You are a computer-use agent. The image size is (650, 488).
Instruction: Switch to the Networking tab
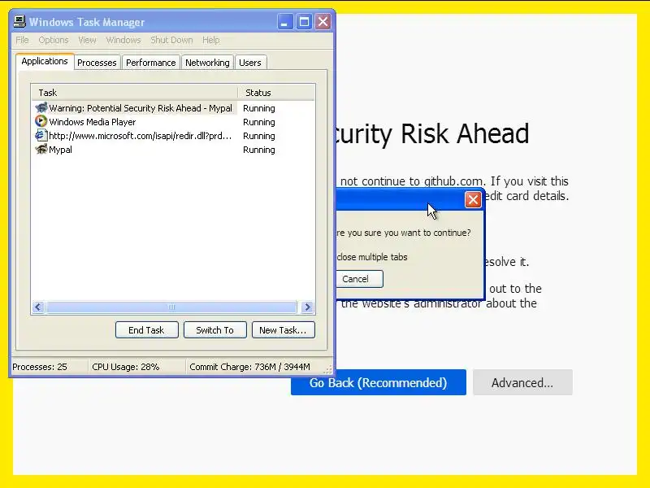[x=207, y=63]
